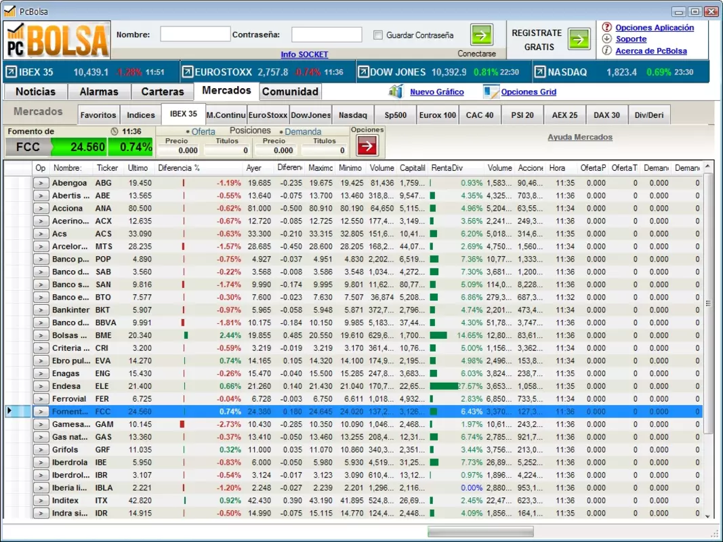Click the vertical scrollbar down arrow

(708, 516)
